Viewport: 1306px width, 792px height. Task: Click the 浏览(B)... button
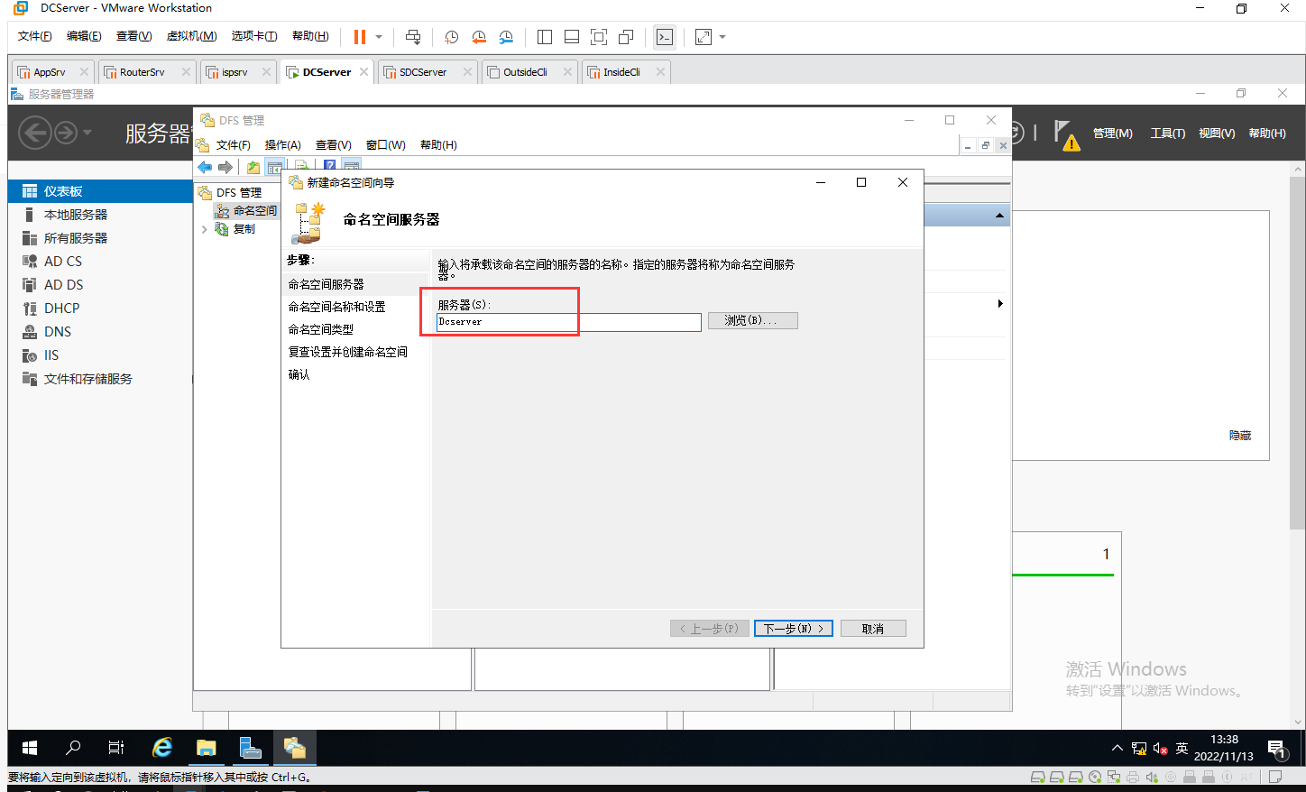click(x=753, y=320)
